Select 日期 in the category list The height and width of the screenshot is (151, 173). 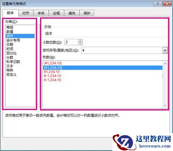(x=20, y=45)
